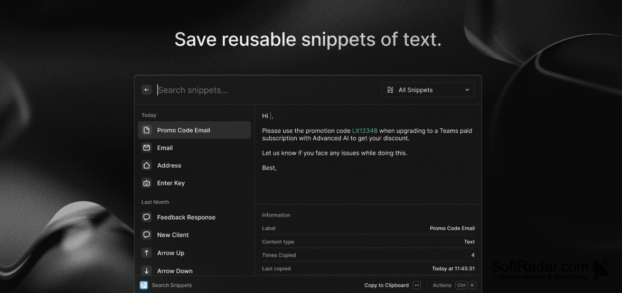This screenshot has height=293, width=622.
Task: Click the filter sliders icon in All Snippets
Action: (x=390, y=90)
